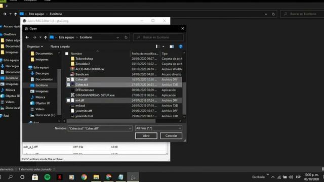Screen dimensions: 324x182
Task: Select the Bandicam shortcut file
Action: tap(82, 74)
